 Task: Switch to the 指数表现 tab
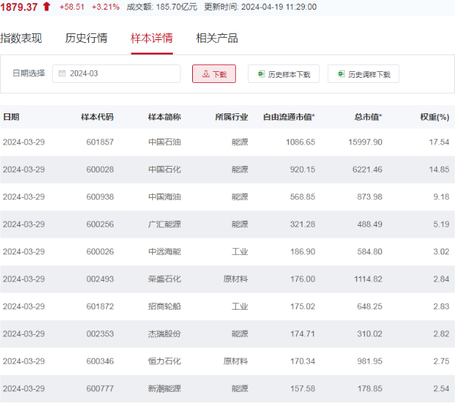(22, 39)
